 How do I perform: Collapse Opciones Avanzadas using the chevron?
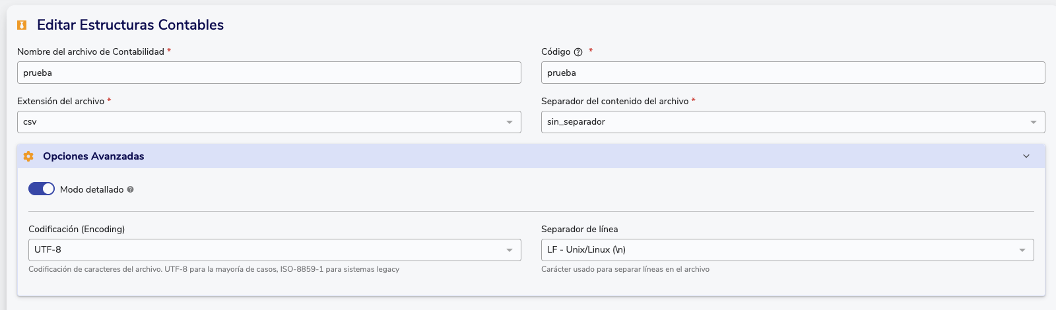pos(1026,156)
